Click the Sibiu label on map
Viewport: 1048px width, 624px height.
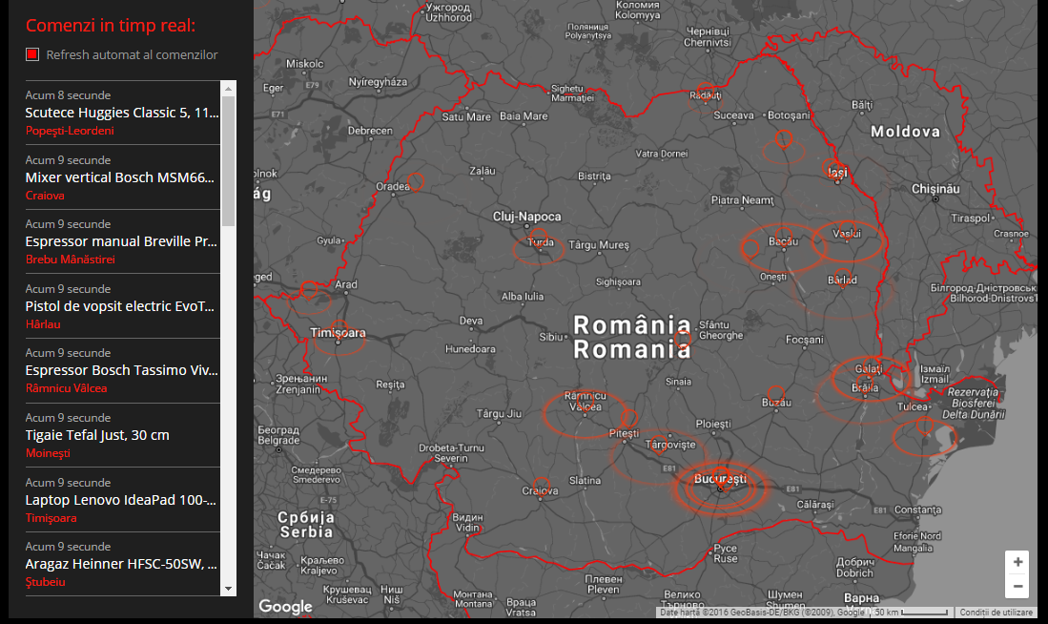[x=551, y=337]
